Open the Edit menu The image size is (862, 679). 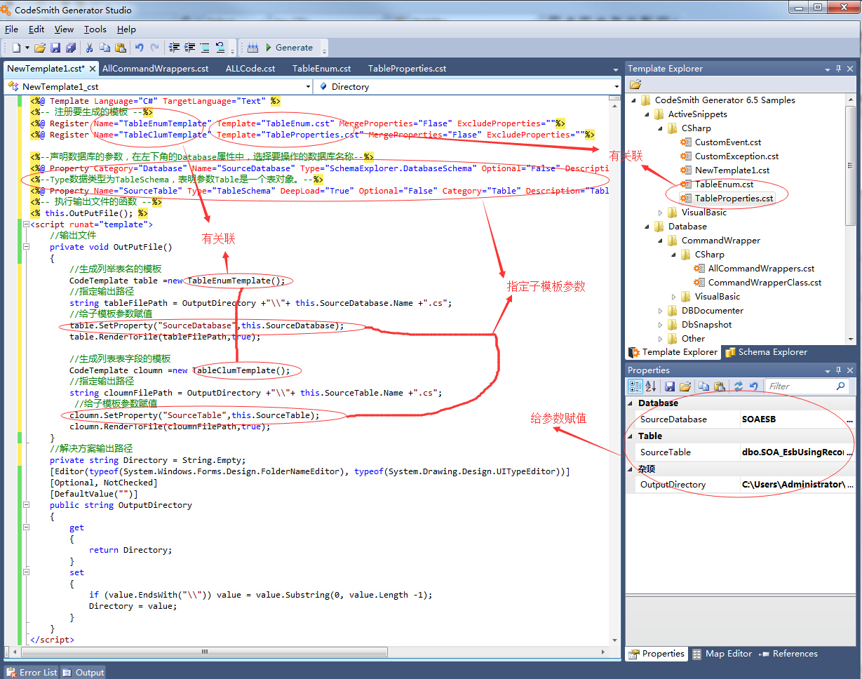click(x=36, y=29)
